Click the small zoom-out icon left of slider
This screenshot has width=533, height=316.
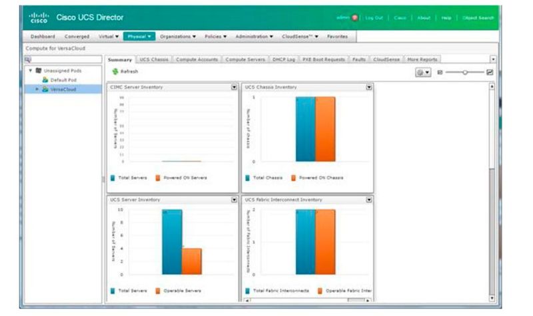click(440, 72)
